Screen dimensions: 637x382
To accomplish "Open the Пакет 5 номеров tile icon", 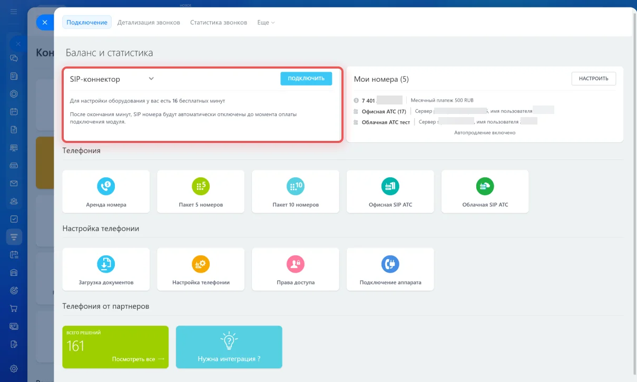I will (201, 186).
